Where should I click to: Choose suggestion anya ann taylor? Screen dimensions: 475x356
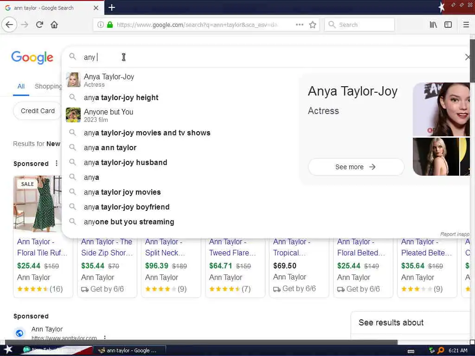tap(110, 147)
